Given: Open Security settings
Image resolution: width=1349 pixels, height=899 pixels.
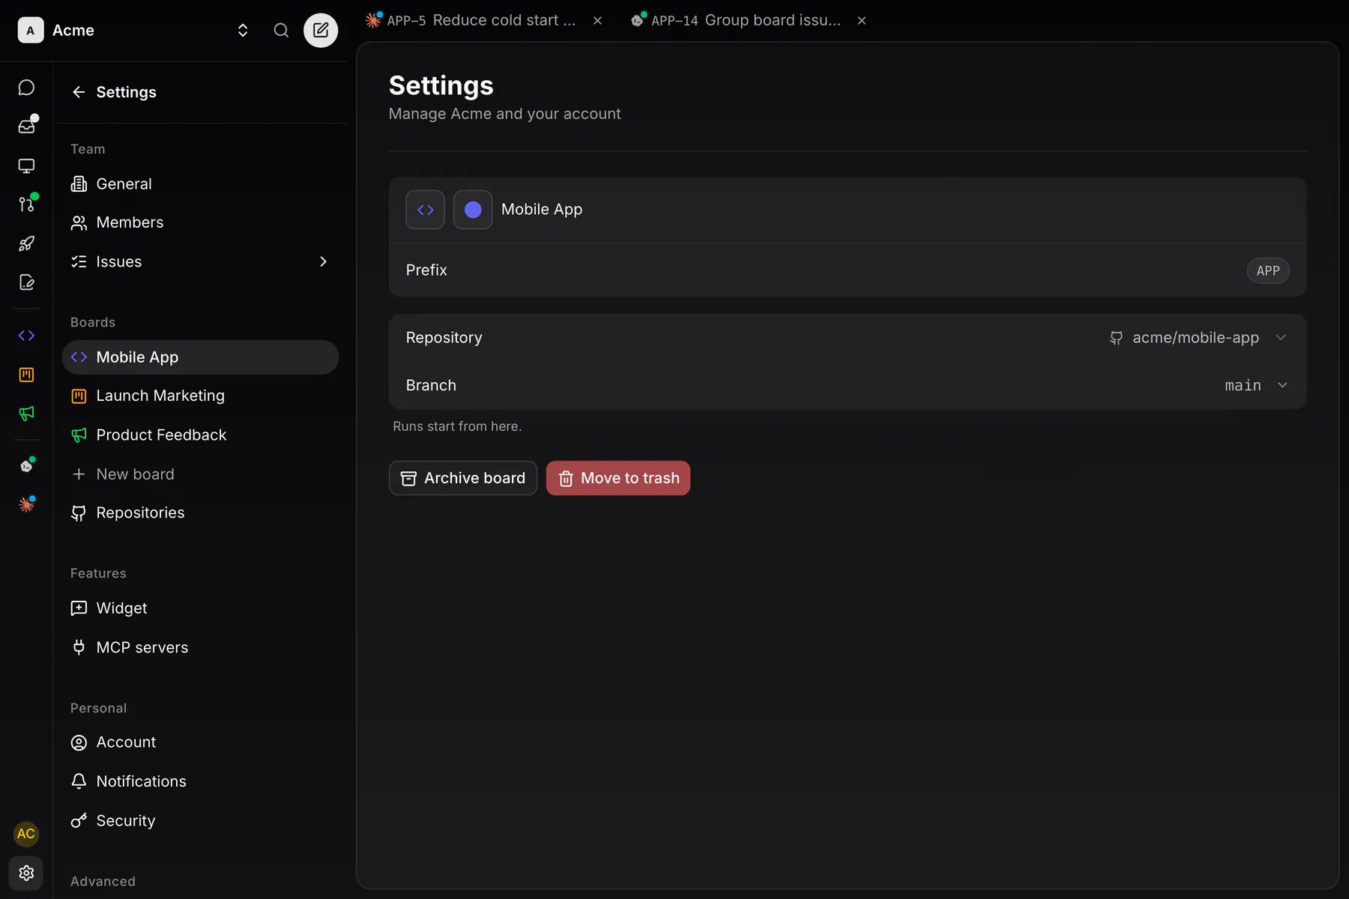Looking at the screenshot, I should (200, 821).
